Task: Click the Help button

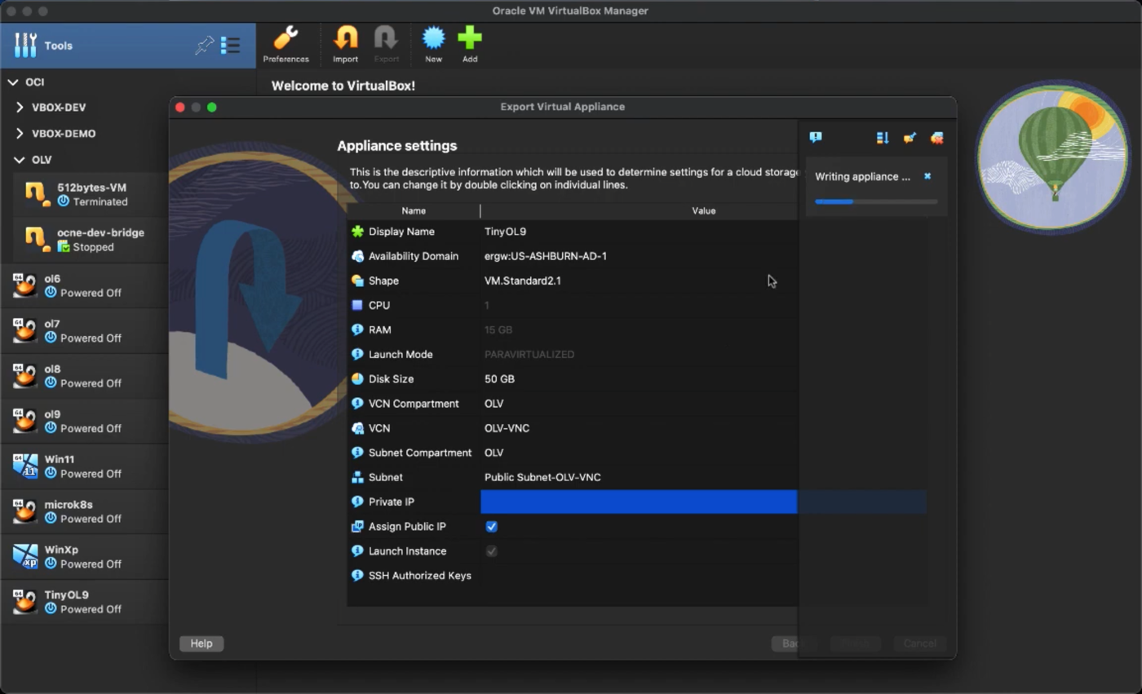Action: tap(201, 643)
